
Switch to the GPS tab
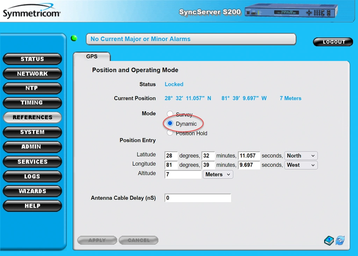click(x=92, y=56)
